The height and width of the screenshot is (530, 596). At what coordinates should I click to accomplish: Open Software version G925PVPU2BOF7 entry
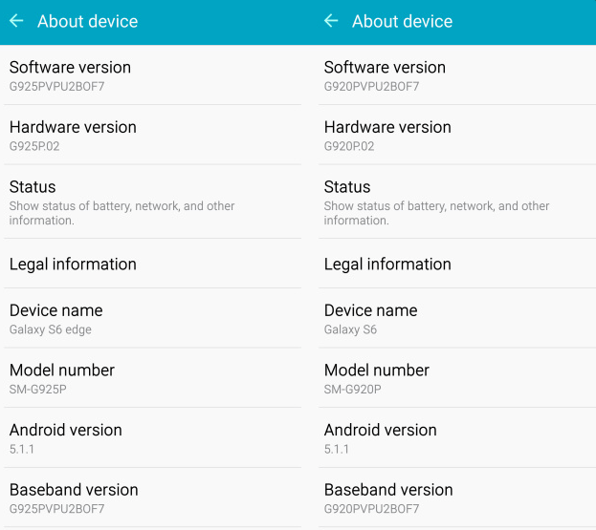coord(150,75)
